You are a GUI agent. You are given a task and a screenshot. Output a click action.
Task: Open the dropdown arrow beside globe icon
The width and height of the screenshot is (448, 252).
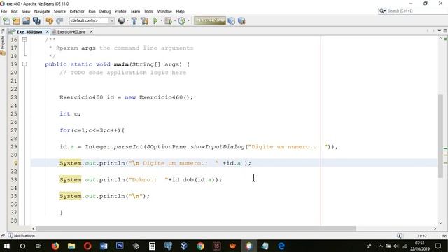click(127, 20)
